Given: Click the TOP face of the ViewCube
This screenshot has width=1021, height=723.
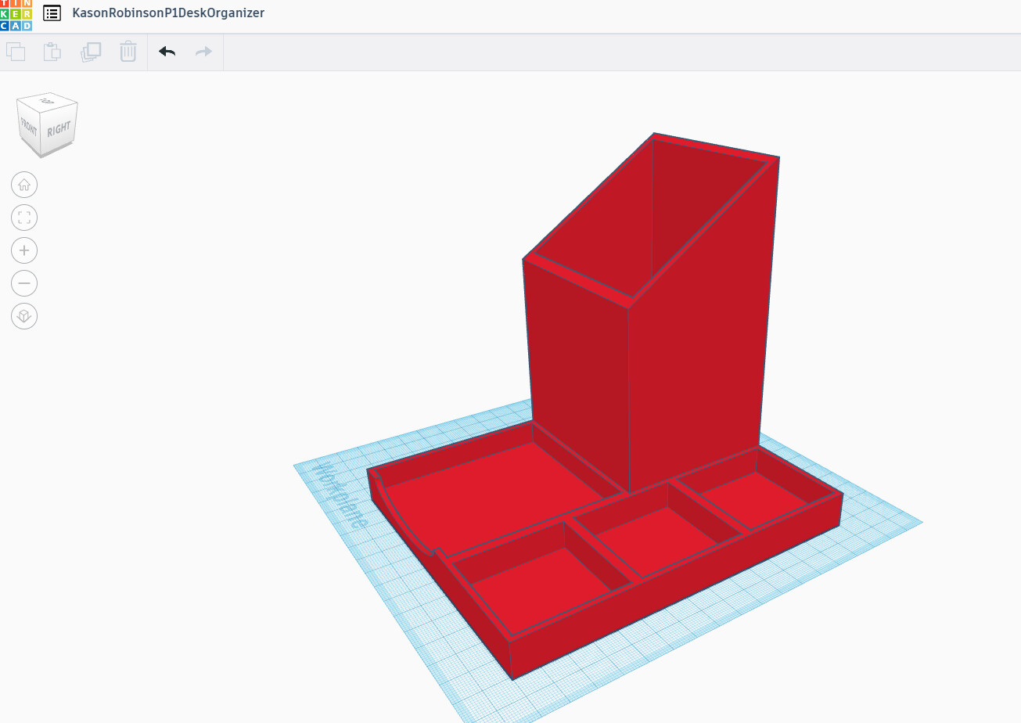Looking at the screenshot, I should point(45,102).
